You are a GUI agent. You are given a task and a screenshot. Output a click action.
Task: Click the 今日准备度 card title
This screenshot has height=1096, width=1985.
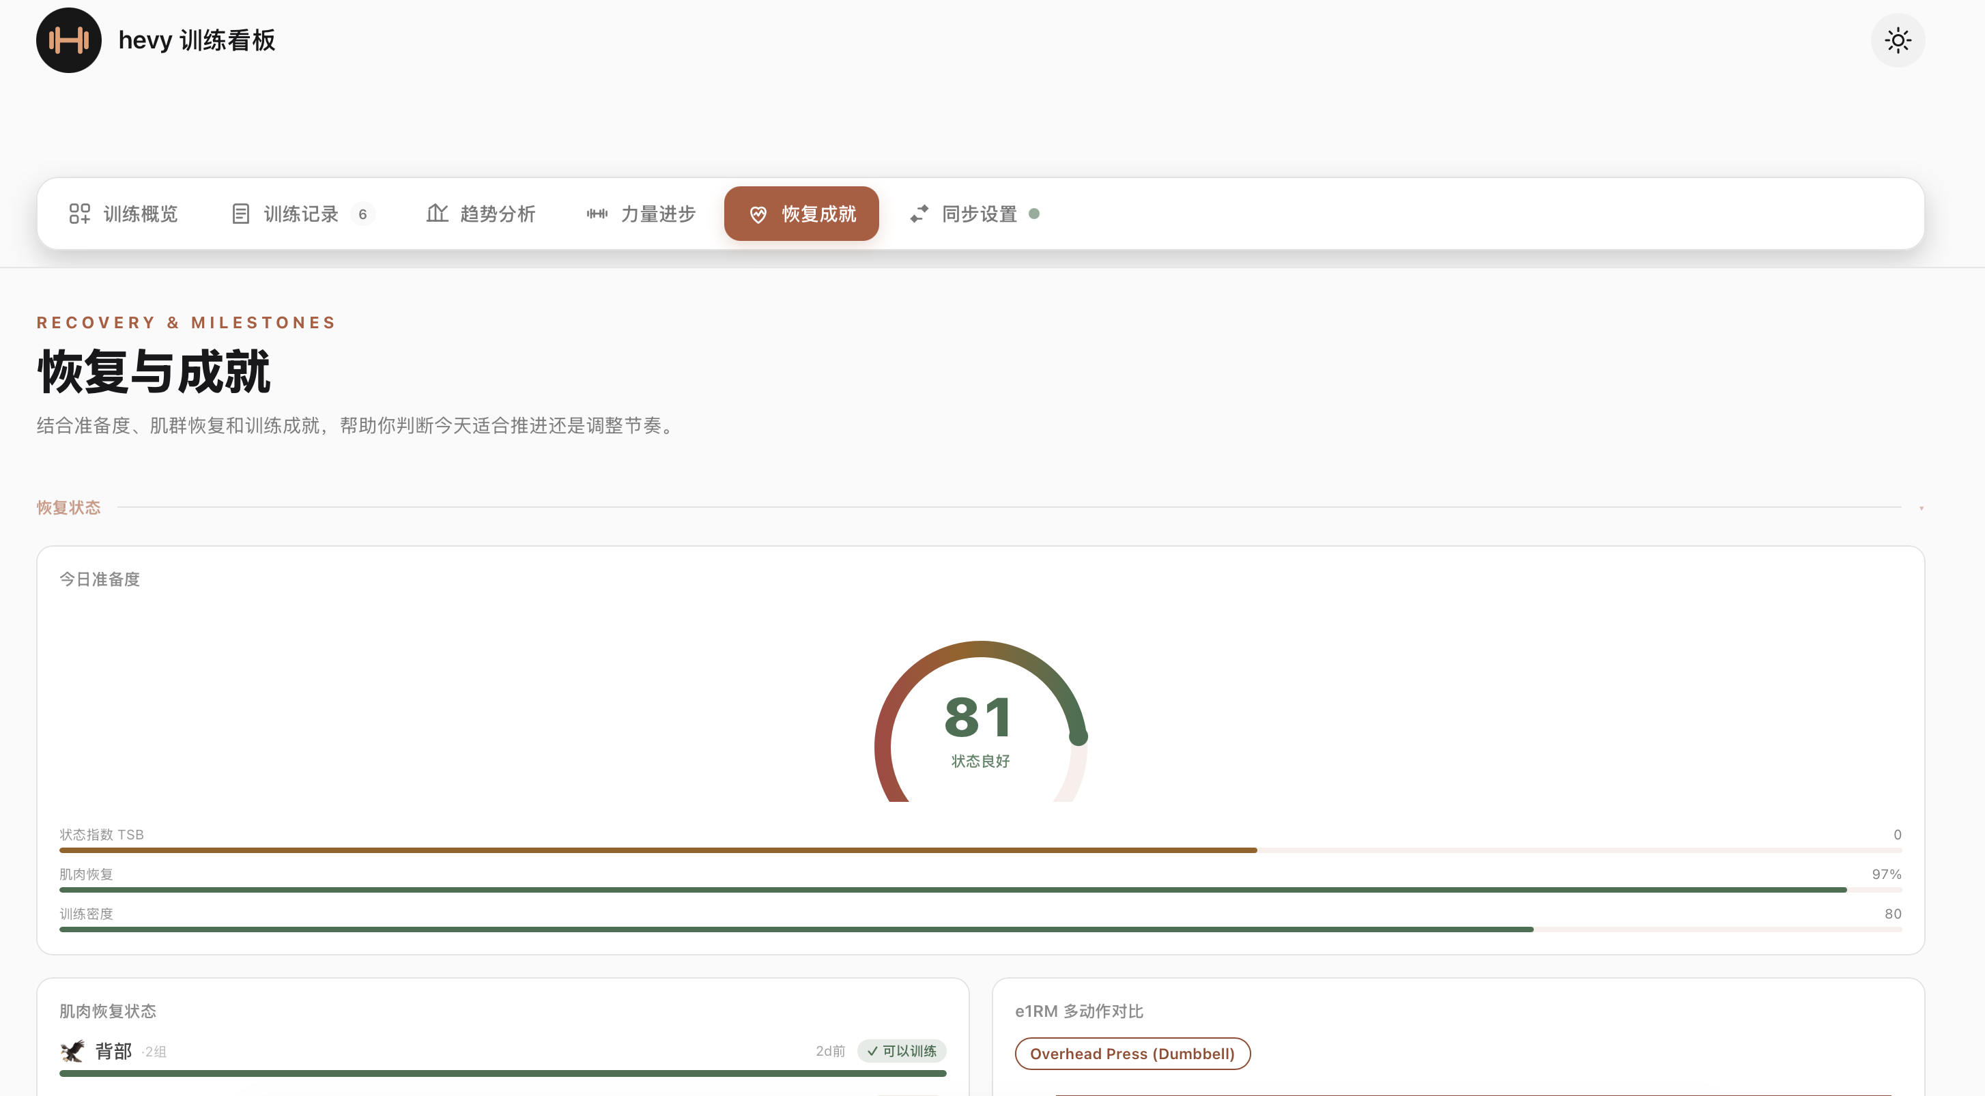pos(100,579)
